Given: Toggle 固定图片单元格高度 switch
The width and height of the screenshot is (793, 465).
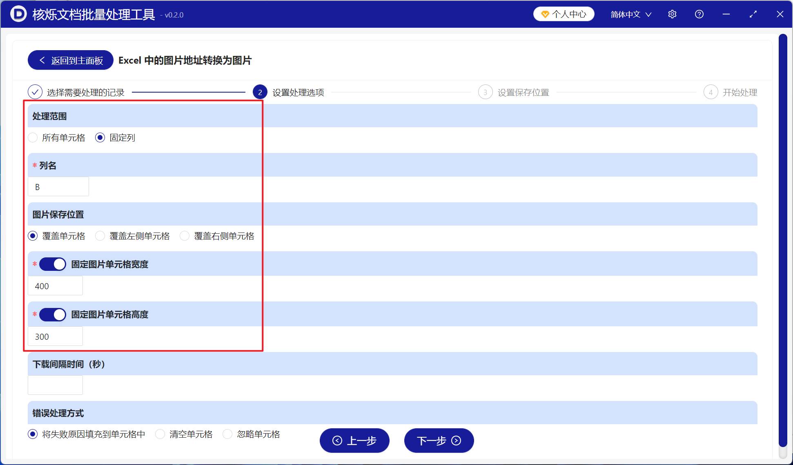Looking at the screenshot, I should pos(53,314).
